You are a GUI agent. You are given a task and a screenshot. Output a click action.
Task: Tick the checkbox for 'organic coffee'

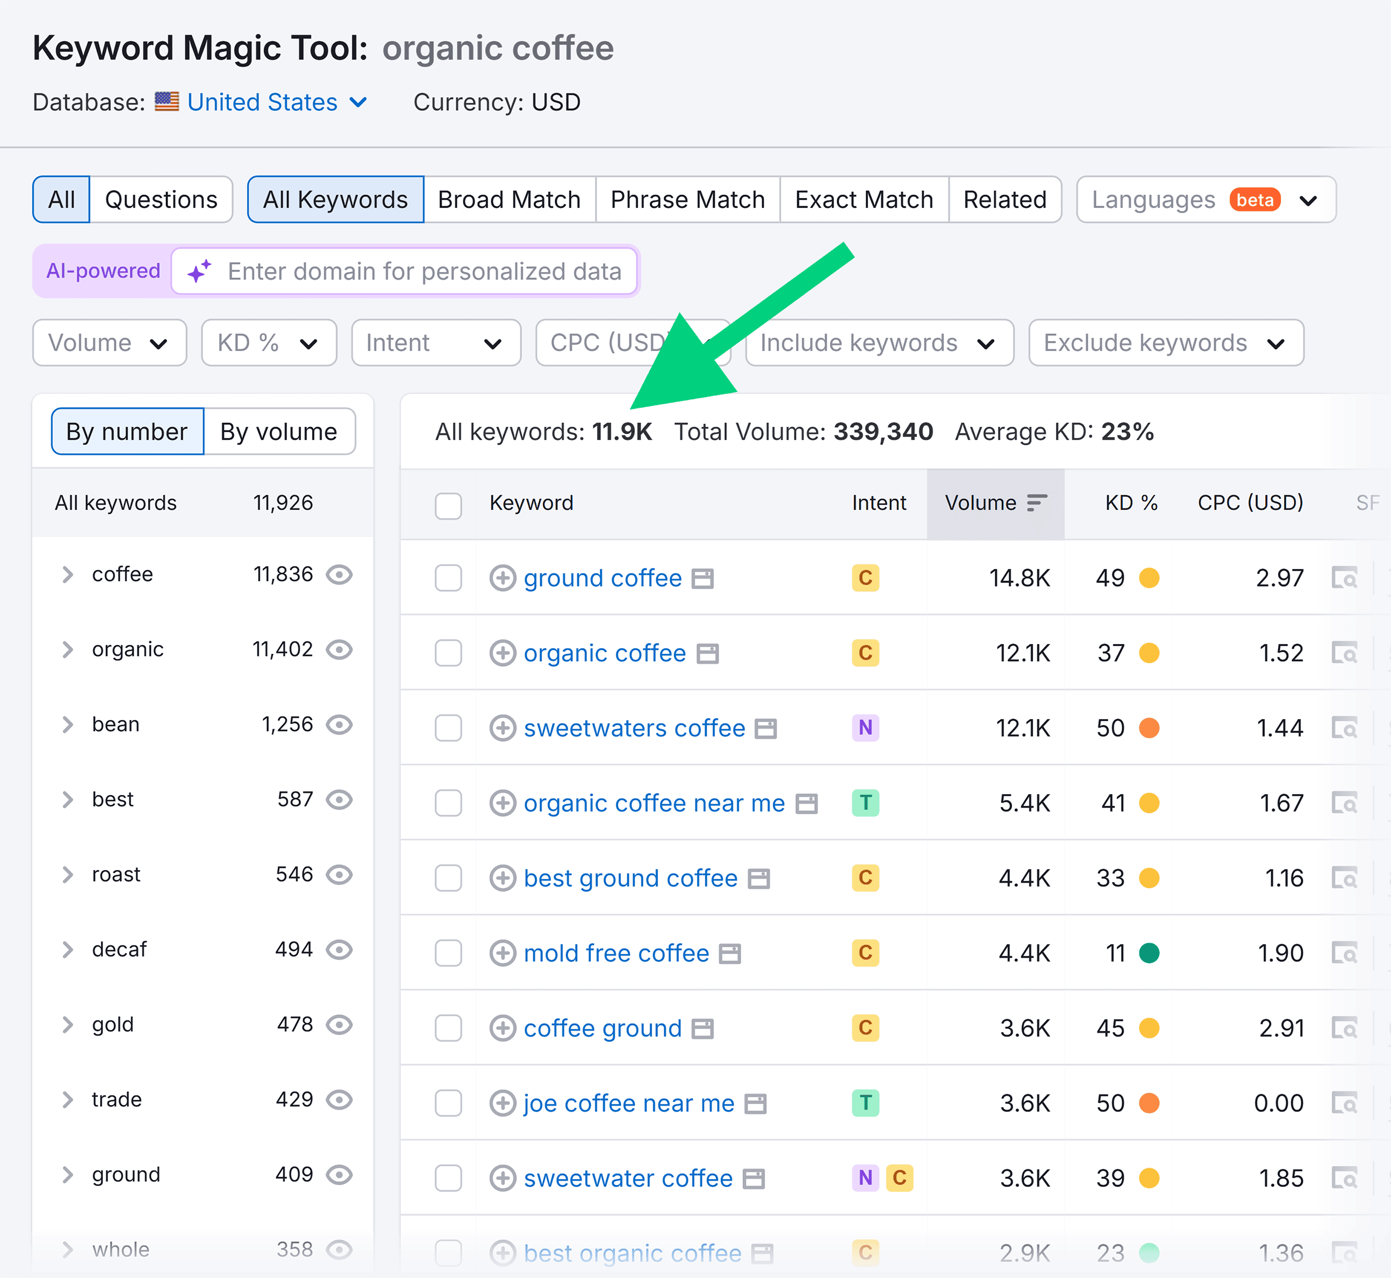click(x=448, y=653)
